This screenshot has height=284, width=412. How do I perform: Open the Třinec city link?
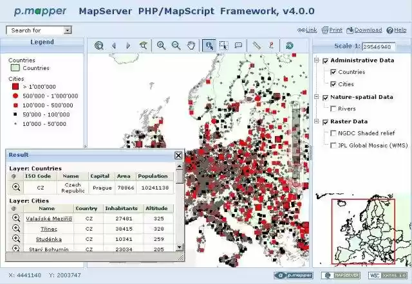(x=49, y=229)
